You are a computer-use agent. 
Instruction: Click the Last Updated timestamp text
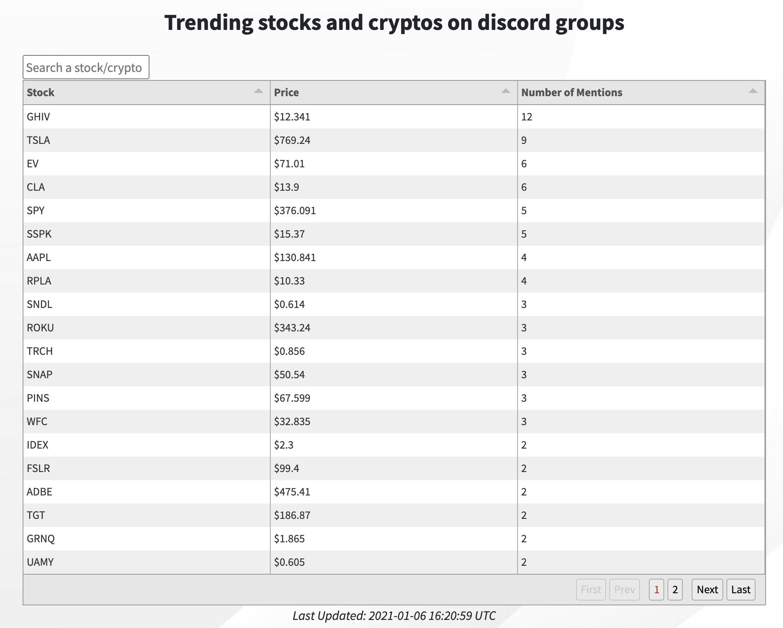pos(394,615)
